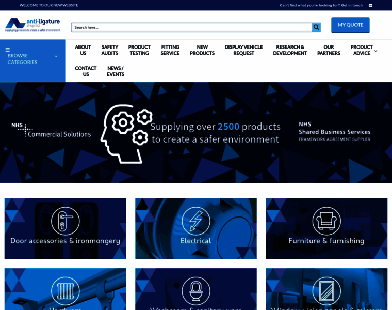Click the search magnifier icon
Image resolution: width=392 pixels, height=310 pixels.
click(316, 27)
